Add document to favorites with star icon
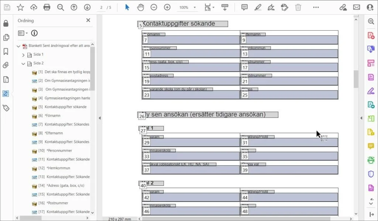The height and width of the screenshot is (221, 378). pyautogui.click(x=20, y=7)
